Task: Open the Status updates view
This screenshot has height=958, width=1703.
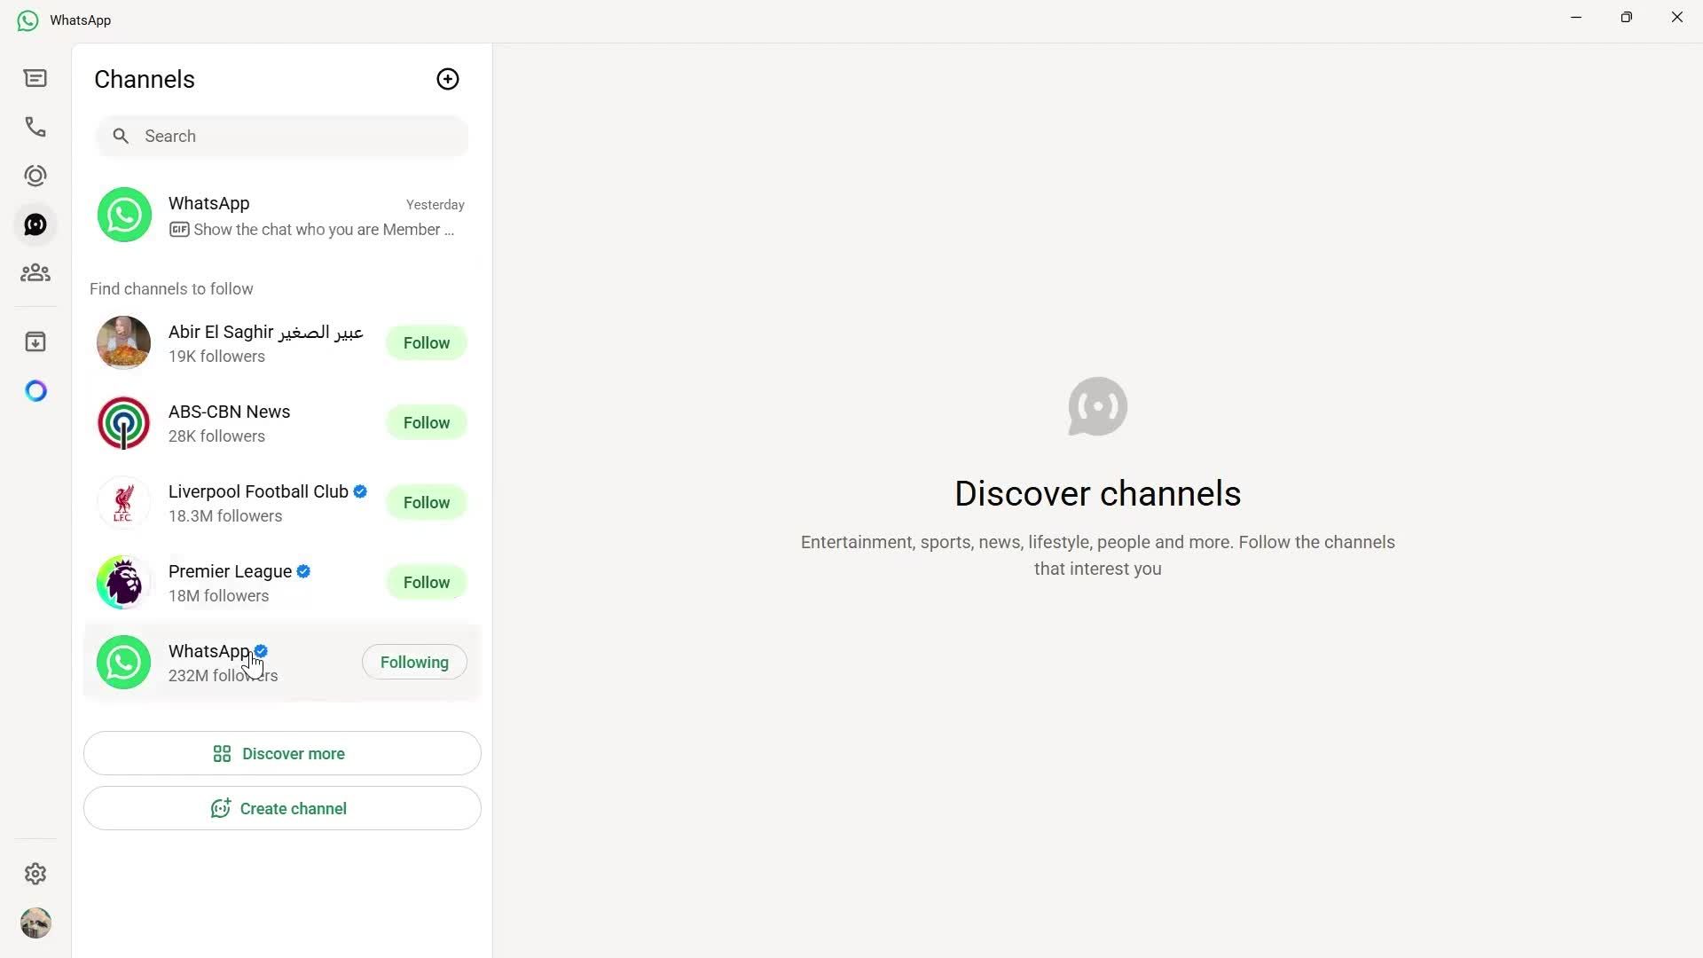Action: coord(35,175)
